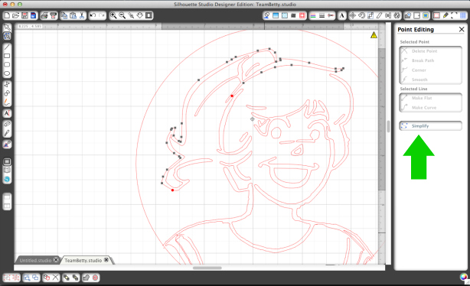This screenshot has width=470, height=286.
Task: Print the design using the printer icon
Action: point(44,15)
